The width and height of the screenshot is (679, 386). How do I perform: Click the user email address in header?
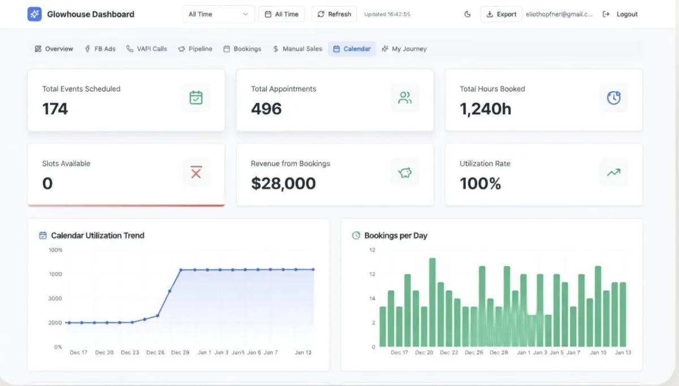(x=559, y=14)
